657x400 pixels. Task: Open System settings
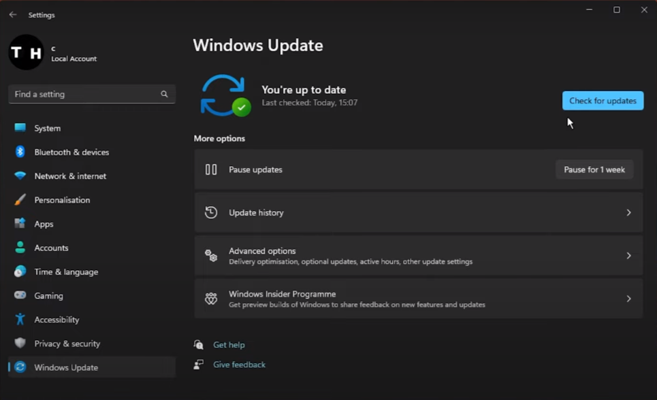click(x=92, y=128)
